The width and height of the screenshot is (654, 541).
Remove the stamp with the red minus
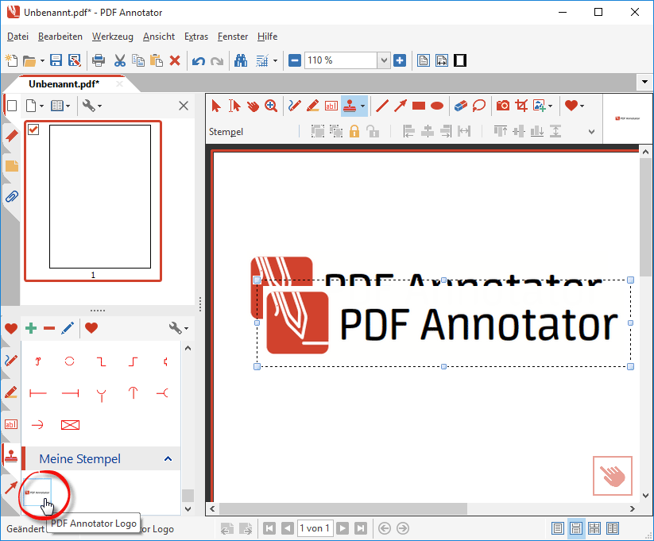pos(49,328)
